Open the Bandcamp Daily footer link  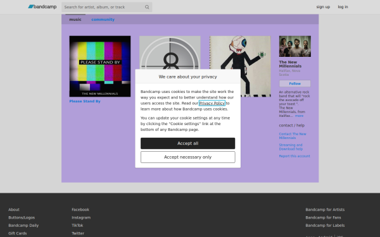pyautogui.click(x=23, y=226)
